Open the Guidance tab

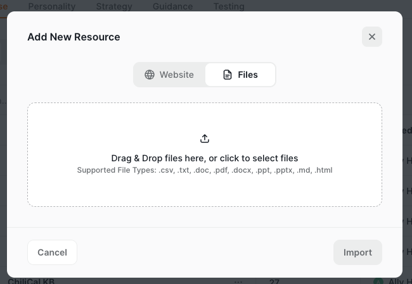(172, 6)
